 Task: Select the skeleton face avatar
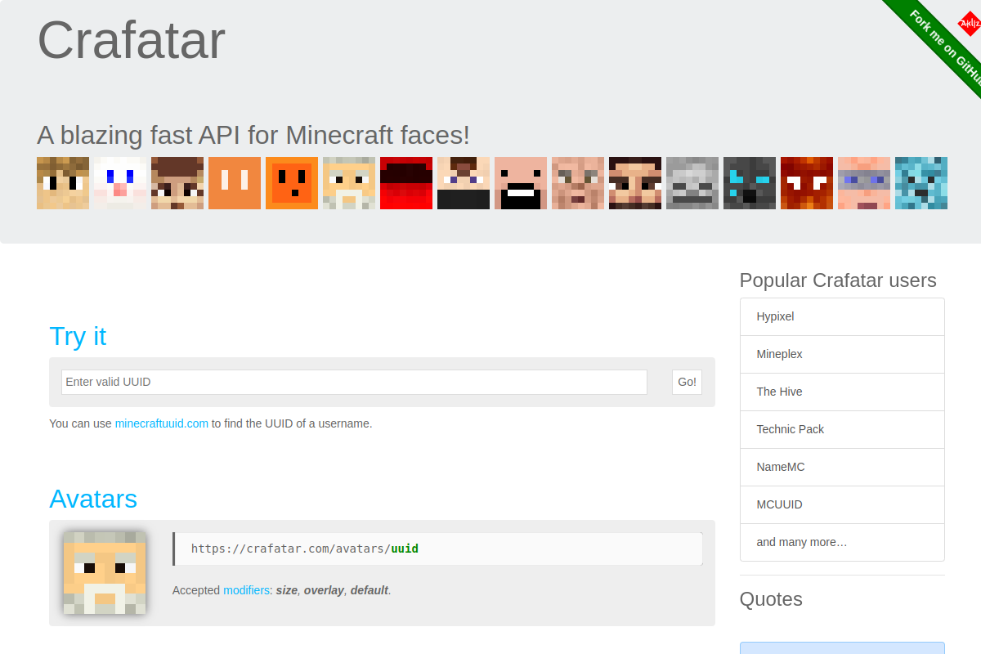click(692, 183)
